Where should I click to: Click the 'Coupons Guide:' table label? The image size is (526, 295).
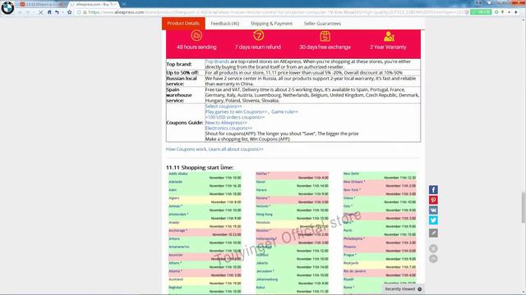tap(184, 123)
